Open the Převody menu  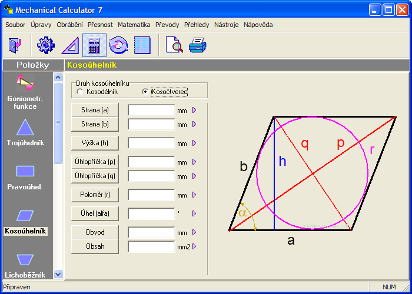tap(167, 25)
